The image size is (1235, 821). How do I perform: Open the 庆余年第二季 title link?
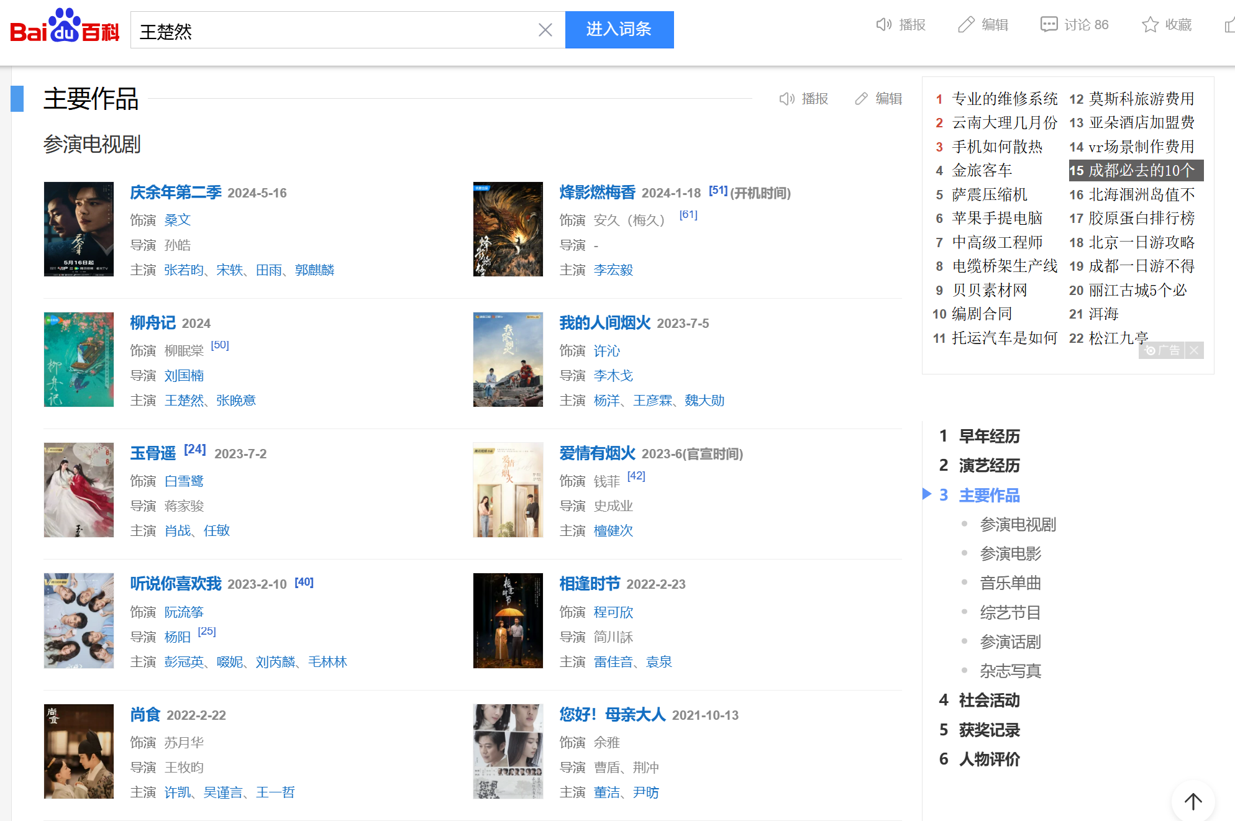click(x=176, y=193)
